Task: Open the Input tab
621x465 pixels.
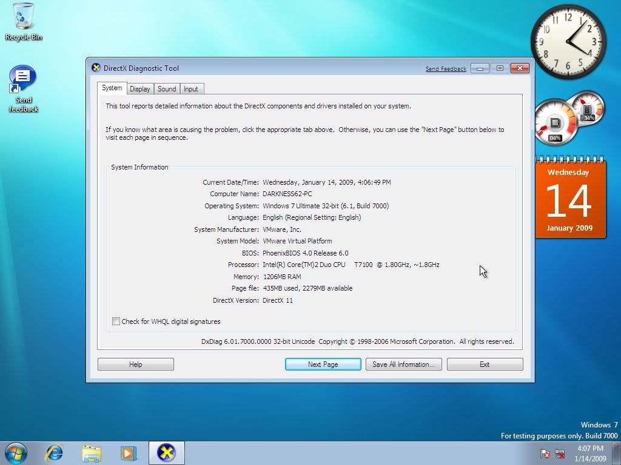Action: click(191, 89)
